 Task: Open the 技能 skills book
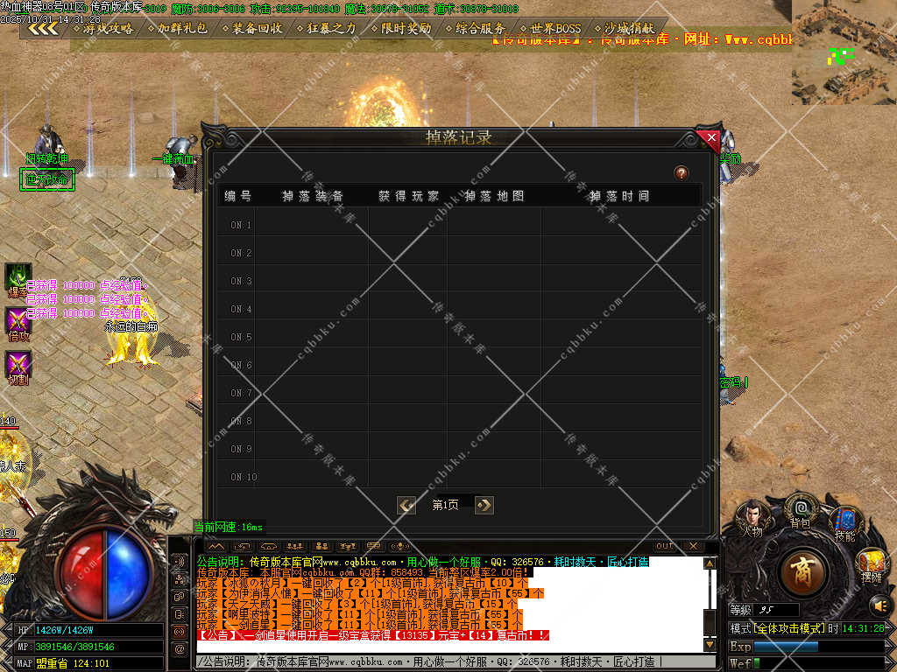pos(844,522)
